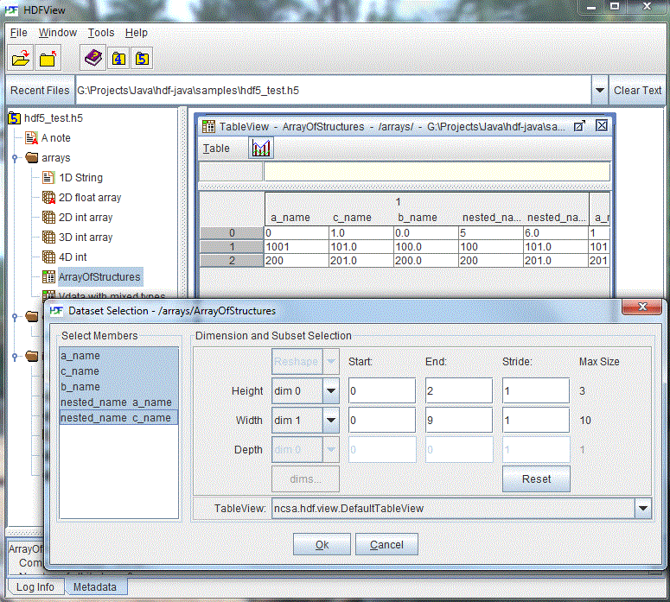Click the Reset button

[x=536, y=478]
